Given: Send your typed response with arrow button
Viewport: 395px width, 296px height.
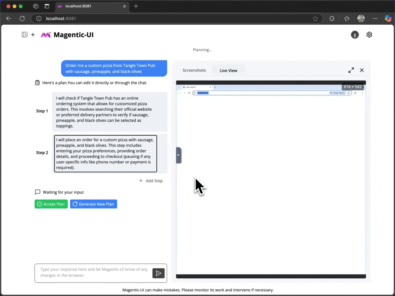Looking at the screenshot, I should 158,273.
